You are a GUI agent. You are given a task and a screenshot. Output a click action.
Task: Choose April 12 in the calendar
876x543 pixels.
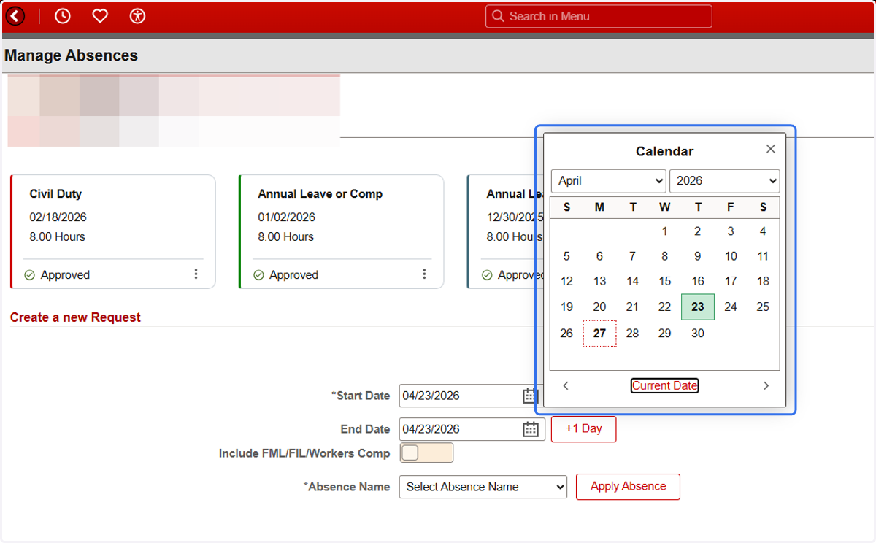(566, 281)
